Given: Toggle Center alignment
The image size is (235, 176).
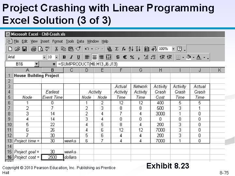Looking at the screenshot, I should tap(94, 57).
